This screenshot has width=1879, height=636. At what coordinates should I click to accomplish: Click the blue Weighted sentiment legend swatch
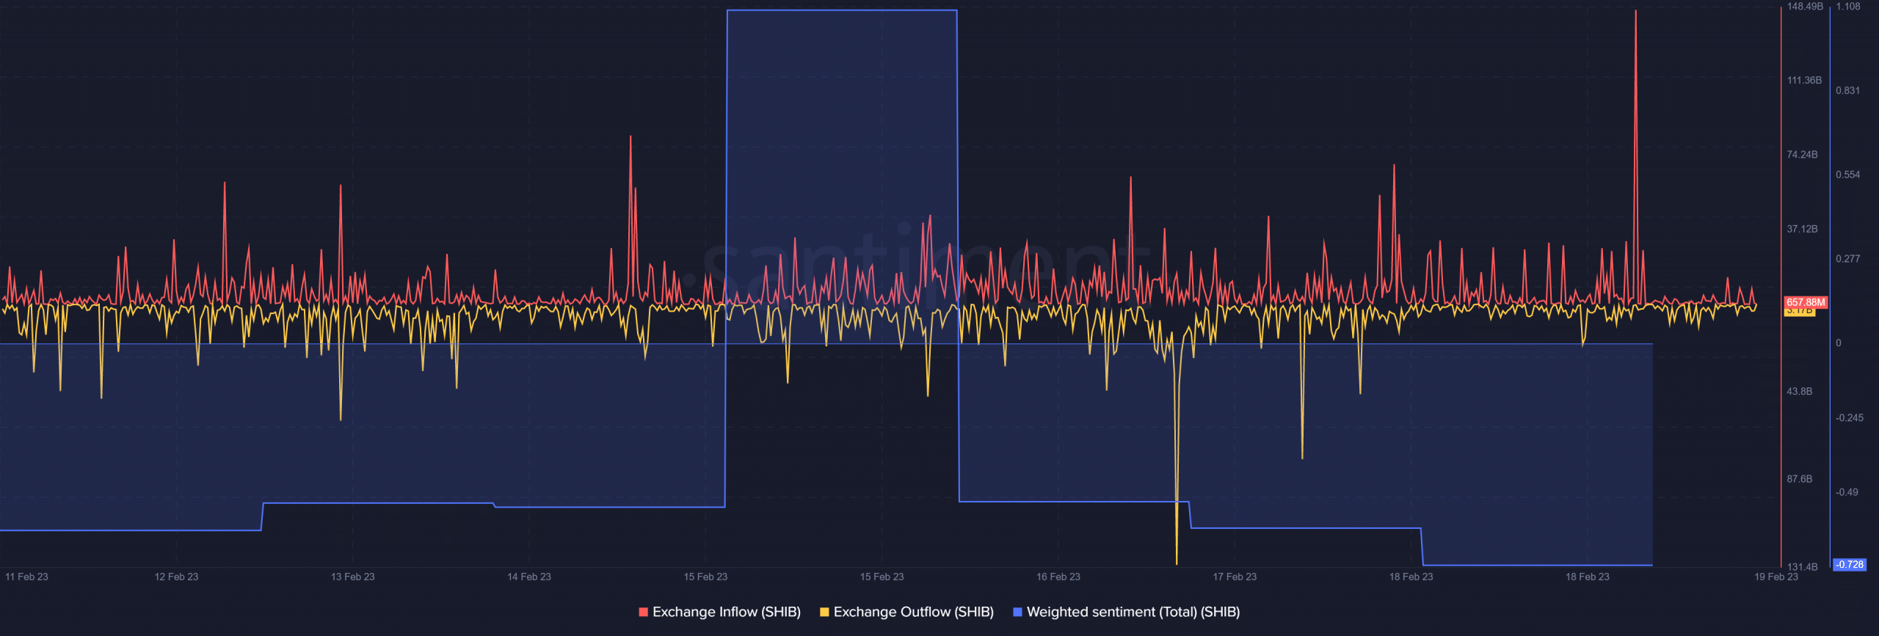[x=1017, y=612]
